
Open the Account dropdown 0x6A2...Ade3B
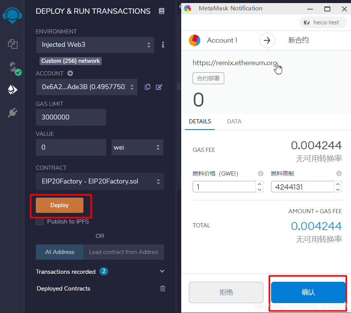coord(87,87)
